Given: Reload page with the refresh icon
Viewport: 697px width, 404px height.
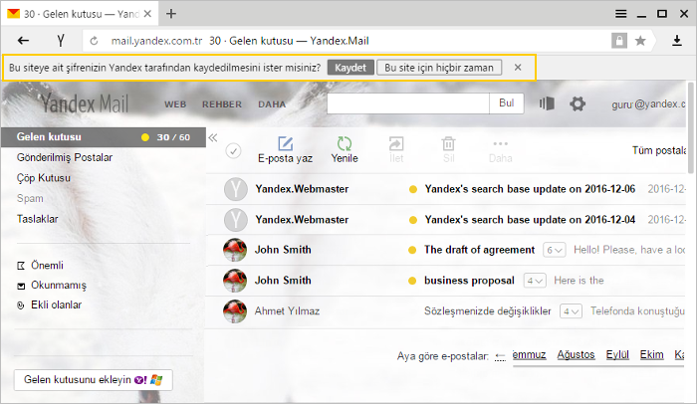Looking at the screenshot, I should (94, 41).
